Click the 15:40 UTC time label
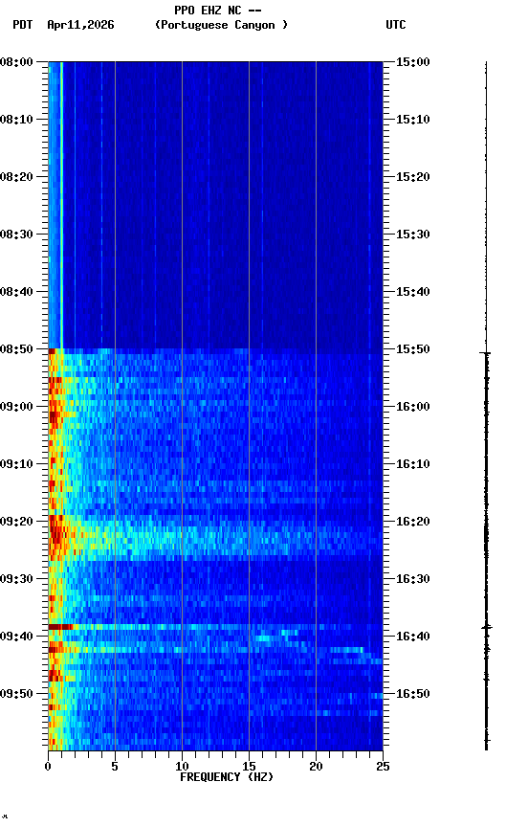 point(413,292)
